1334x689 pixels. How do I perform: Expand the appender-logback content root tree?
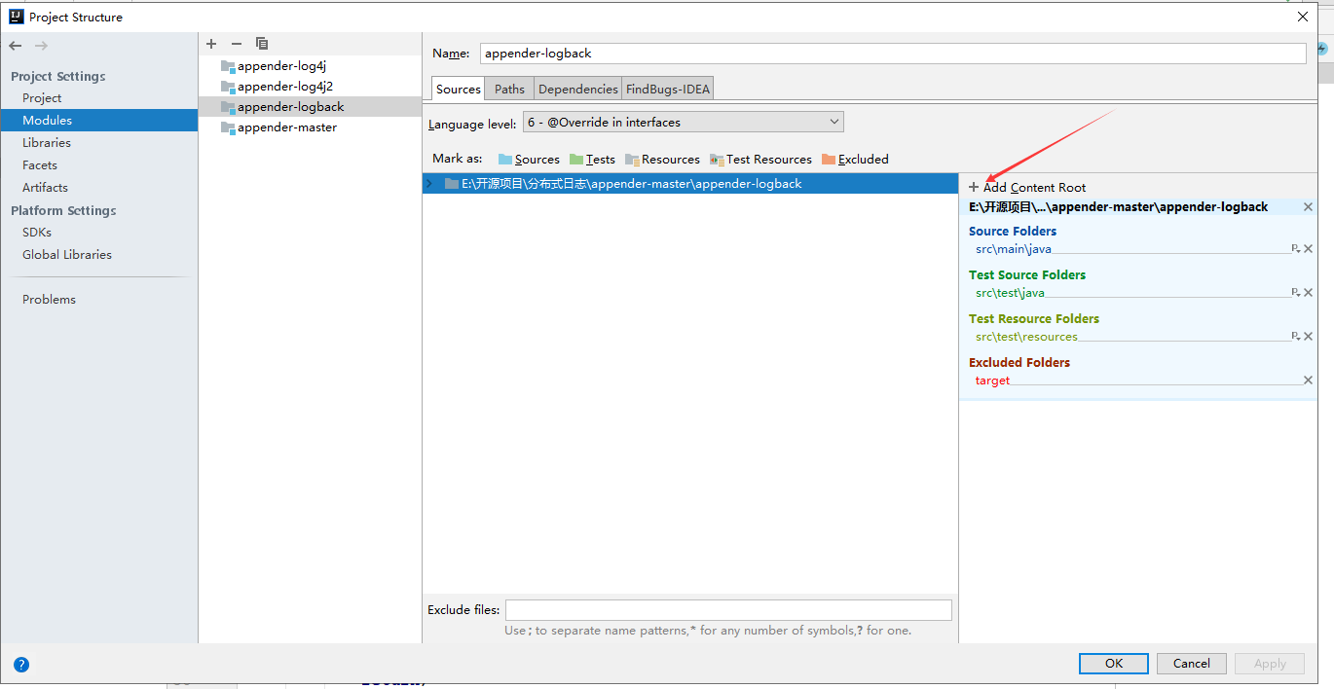pyautogui.click(x=429, y=184)
